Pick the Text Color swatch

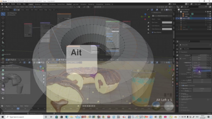tap(167, 22)
